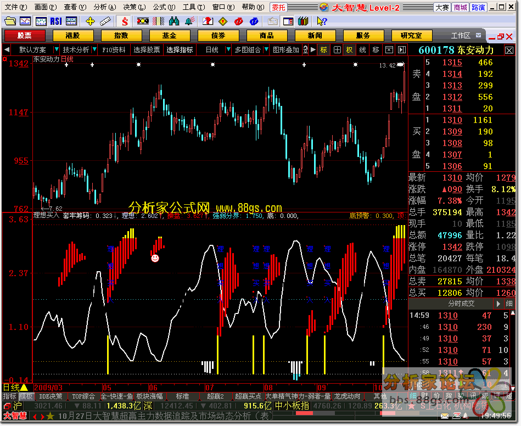The height and width of the screenshot is (426, 521).
Task: Toggle the 模板 template mode button
Action: tap(26, 396)
